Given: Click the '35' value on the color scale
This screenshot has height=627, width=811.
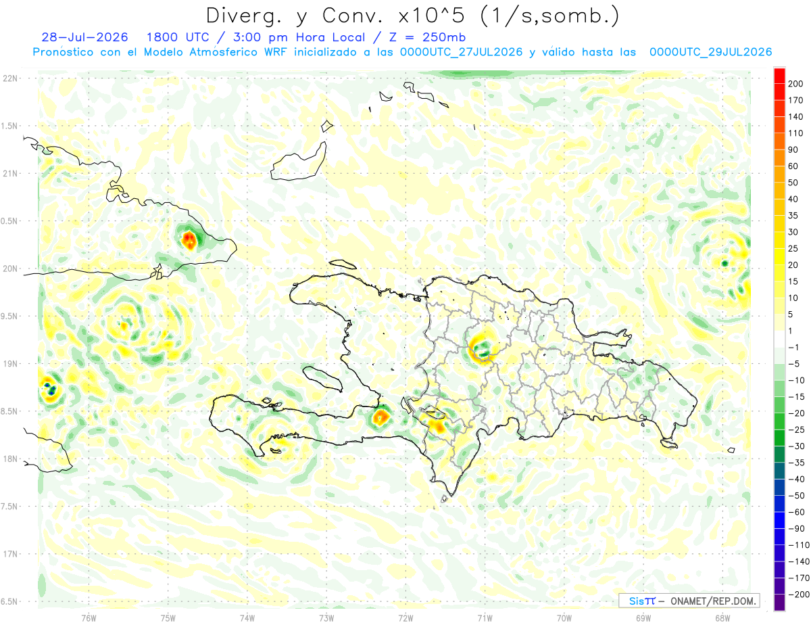Looking at the screenshot, I should [793, 216].
